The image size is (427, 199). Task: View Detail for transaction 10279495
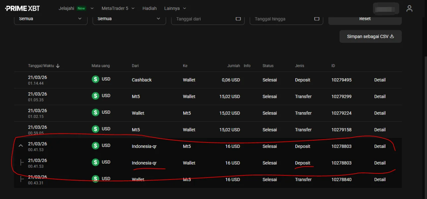[380, 80]
